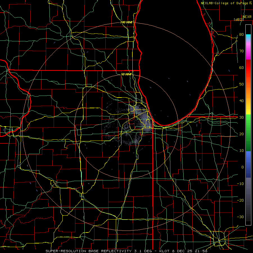Click the 0 value on the dBZ scale
This screenshot has height=253, width=253.
pos(243,167)
